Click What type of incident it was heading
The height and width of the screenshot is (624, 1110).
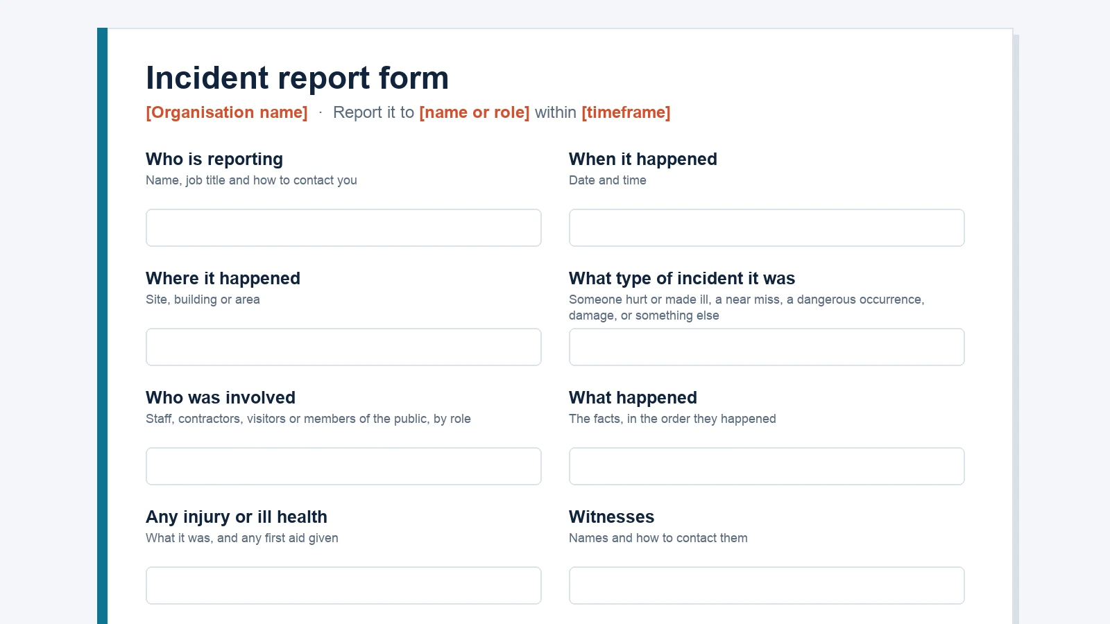point(682,279)
